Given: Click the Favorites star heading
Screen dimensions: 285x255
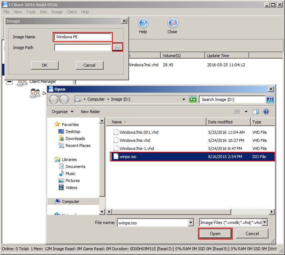Looking at the screenshot, I should [x=70, y=125].
